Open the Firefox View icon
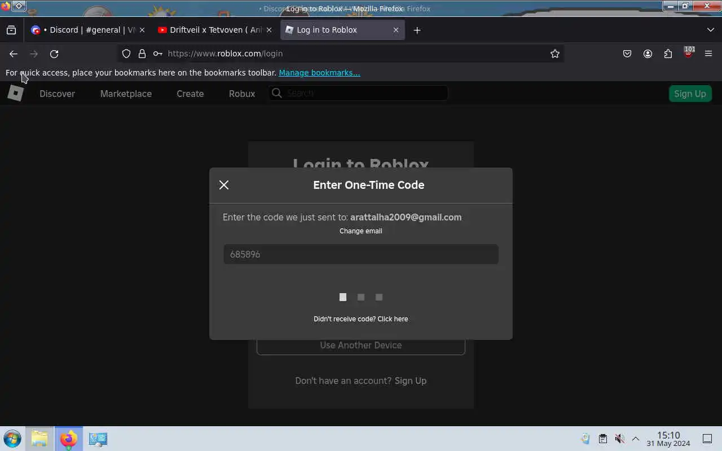 (11, 30)
